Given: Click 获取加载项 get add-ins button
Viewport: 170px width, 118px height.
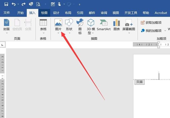Looking at the screenshot, I should click(x=151, y=22).
